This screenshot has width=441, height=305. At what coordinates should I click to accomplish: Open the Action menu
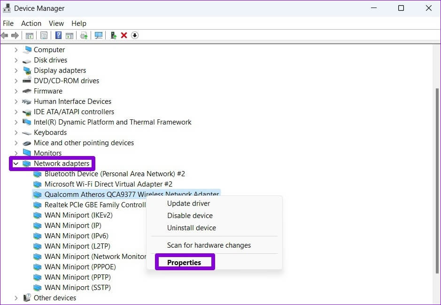[31, 23]
